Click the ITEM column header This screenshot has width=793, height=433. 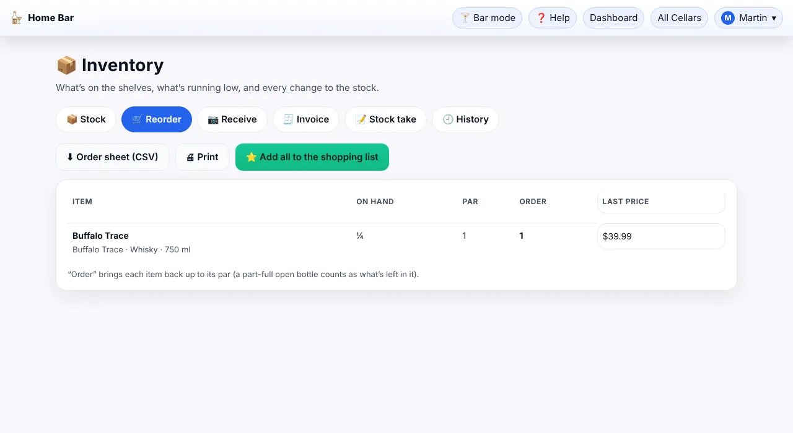(x=82, y=202)
